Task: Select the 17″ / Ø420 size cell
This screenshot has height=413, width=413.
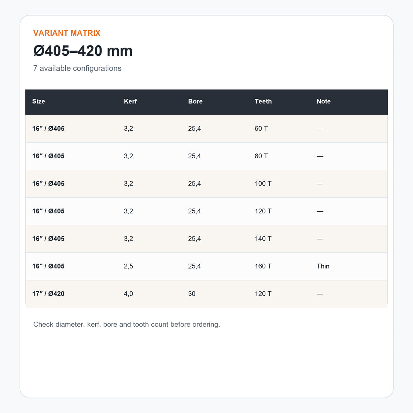Action: (x=48, y=294)
